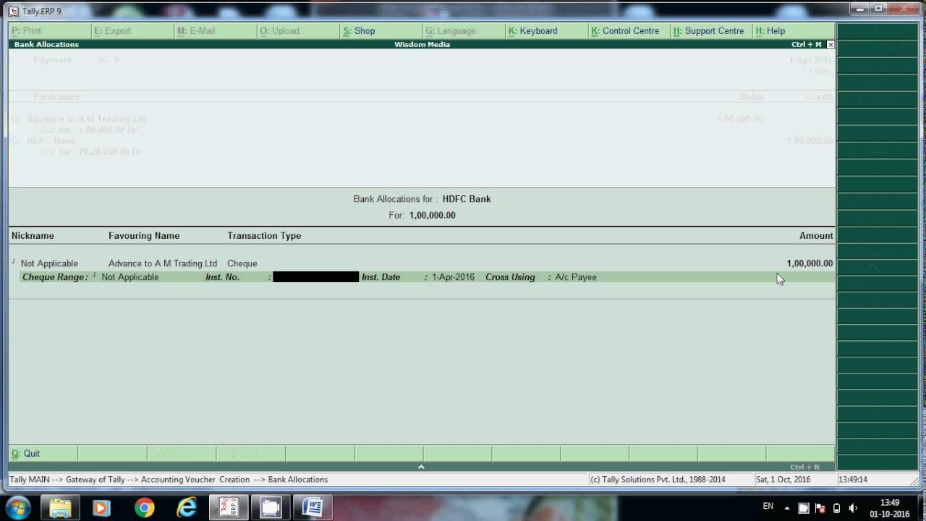The width and height of the screenshot is (926, 521).
Task: Click the P: Print button
Action: (50, 31)
